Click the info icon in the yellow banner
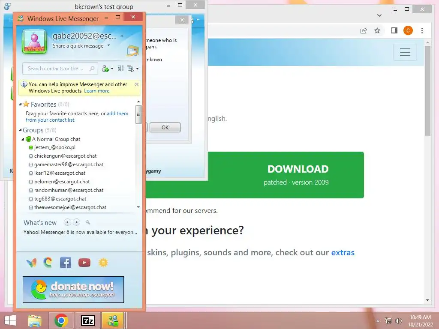 (x=24, y=84)
